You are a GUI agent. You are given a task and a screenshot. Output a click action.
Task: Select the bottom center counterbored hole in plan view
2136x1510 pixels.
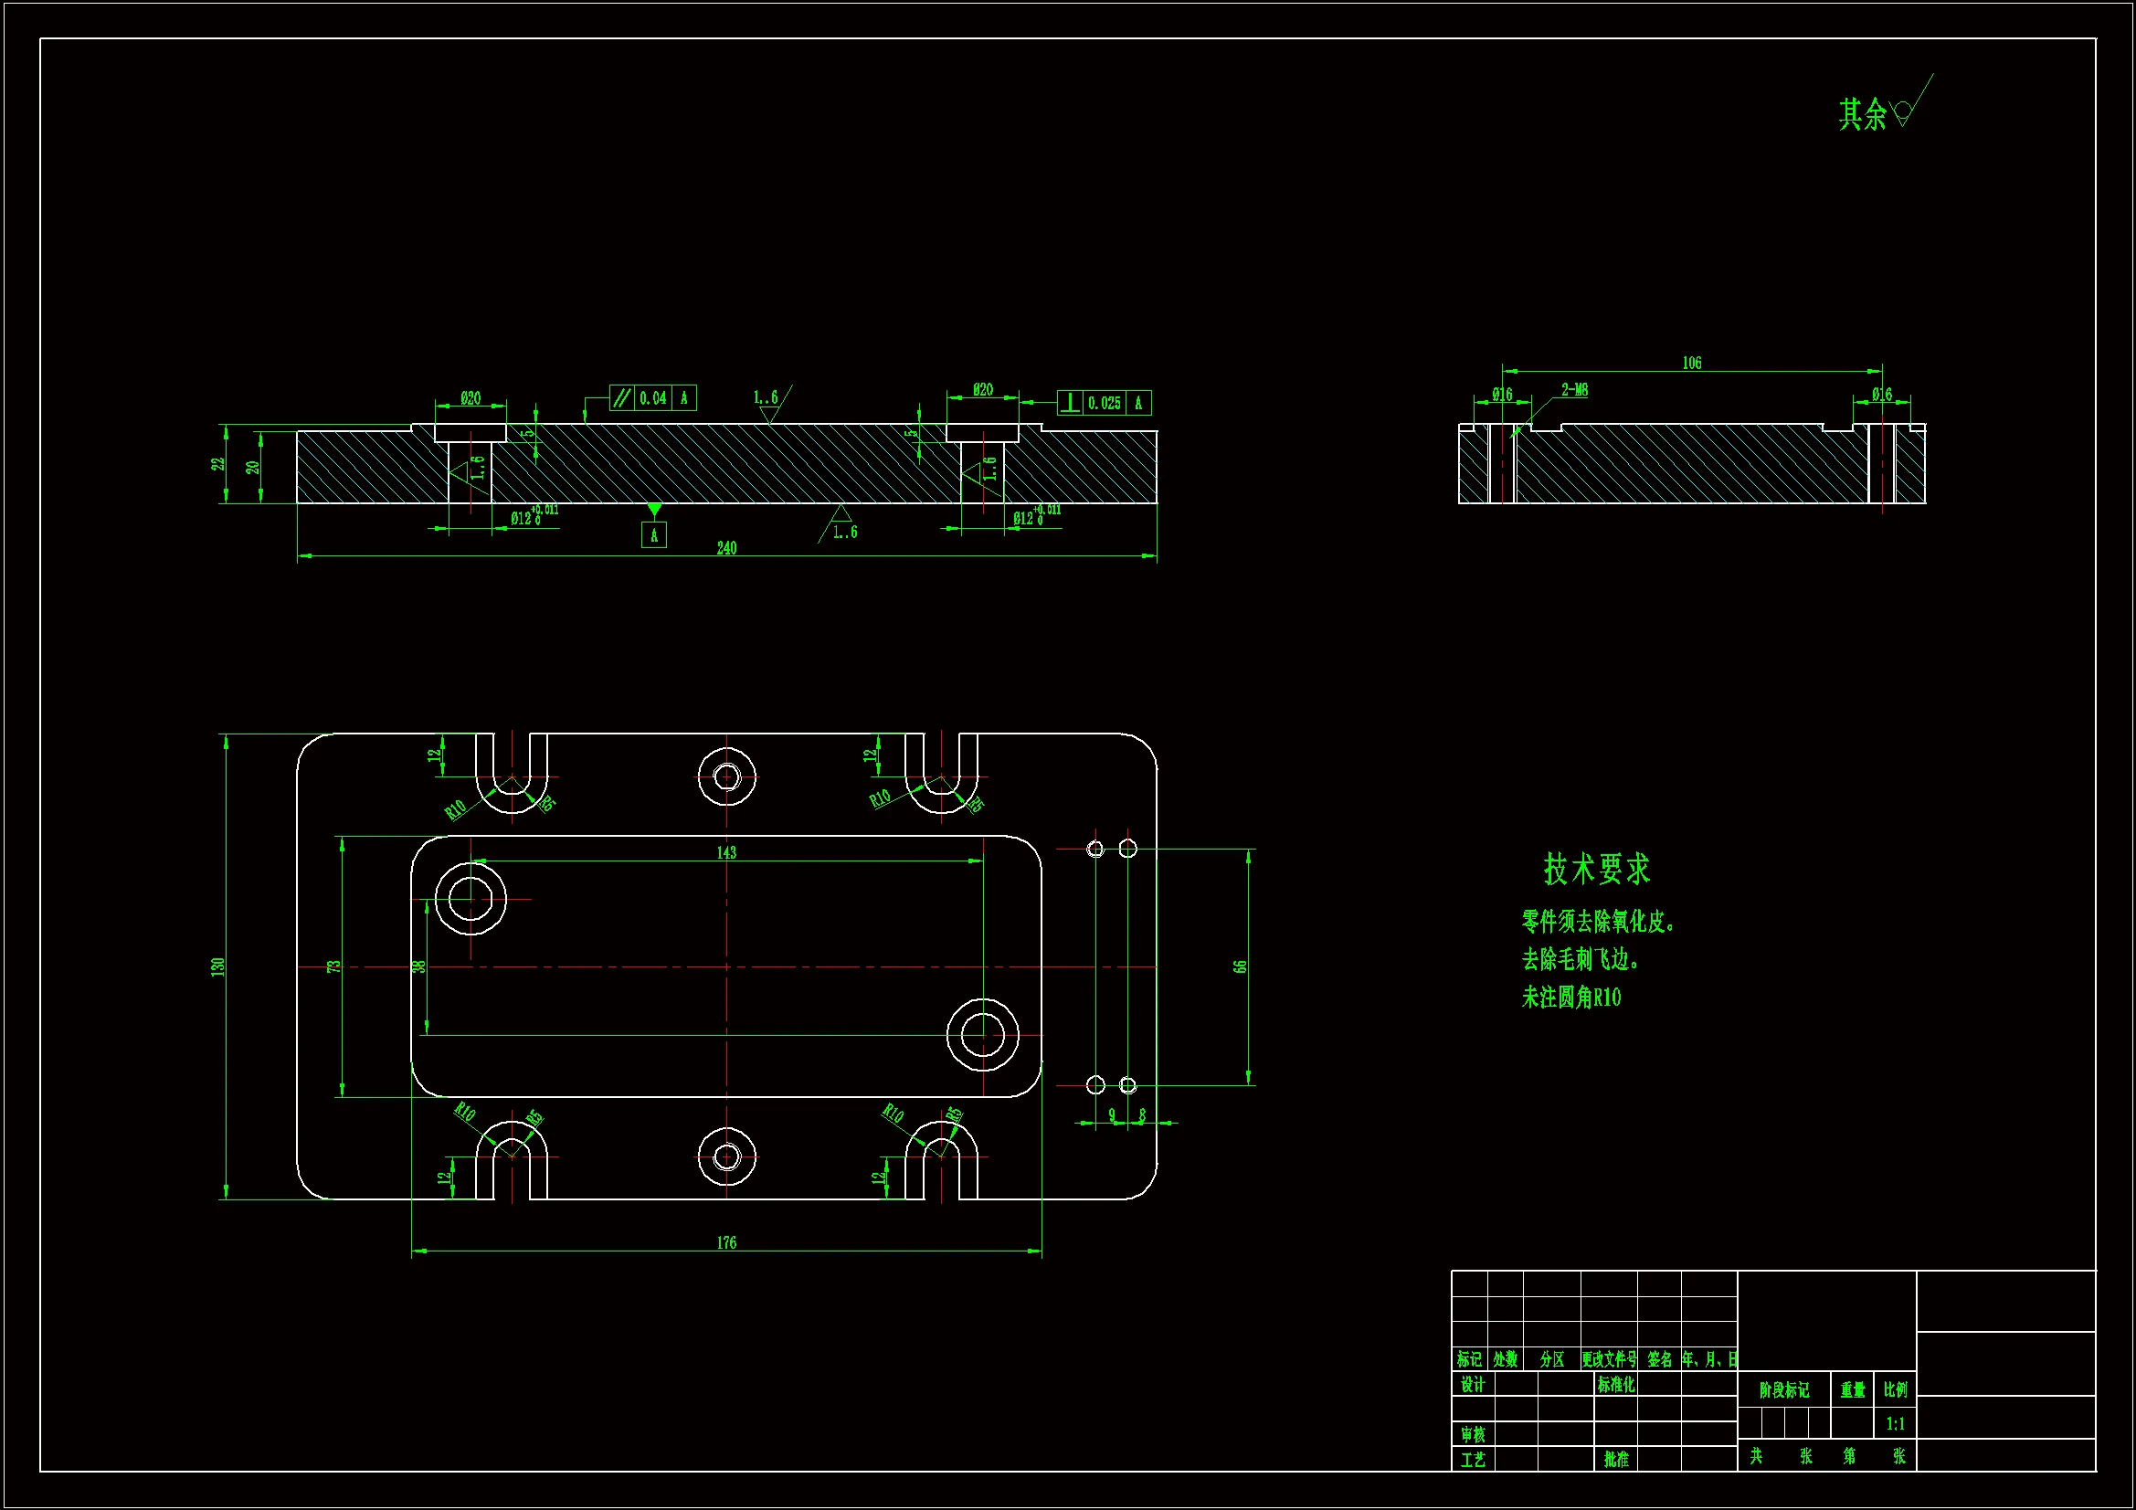click(726, 1156)
